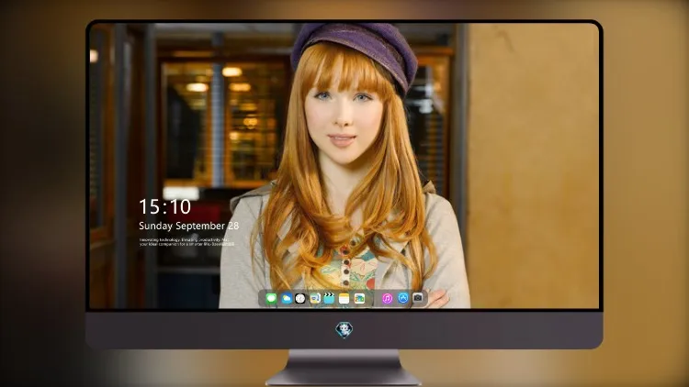689x387 pixels.
Task: Open the blue App Store icon
Action: coord(403,298)
